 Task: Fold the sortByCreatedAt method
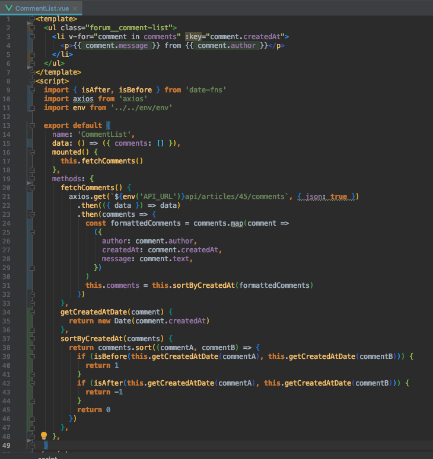(x=31, y=339)
